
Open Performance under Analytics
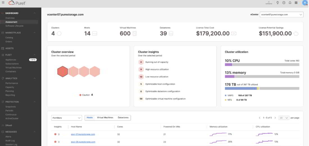click(x=12, y=83)
